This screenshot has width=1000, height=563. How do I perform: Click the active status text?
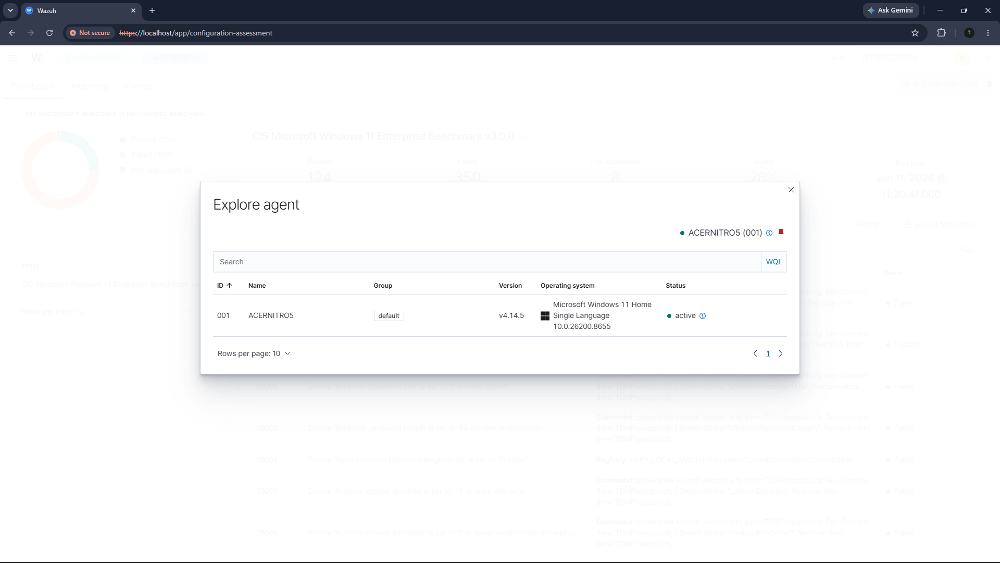[x=685, y=316]
